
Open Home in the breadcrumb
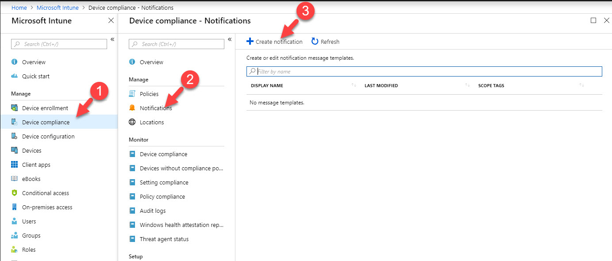pyautogui.click(x=19, y=8)
